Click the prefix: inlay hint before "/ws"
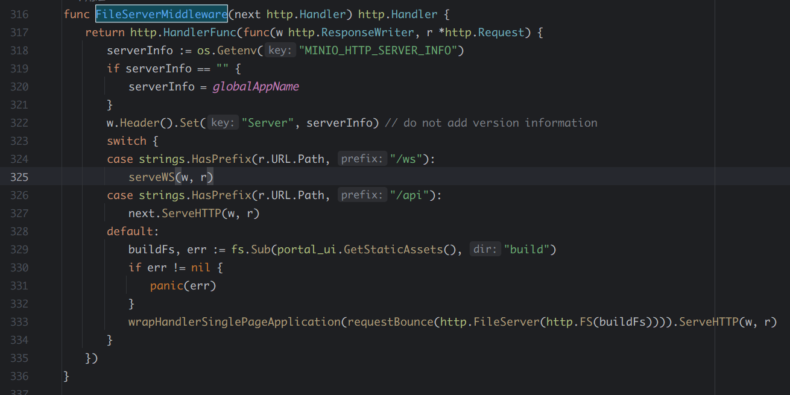Image resolution: width=790 pixels, height=395 pixels. [362, 159]
